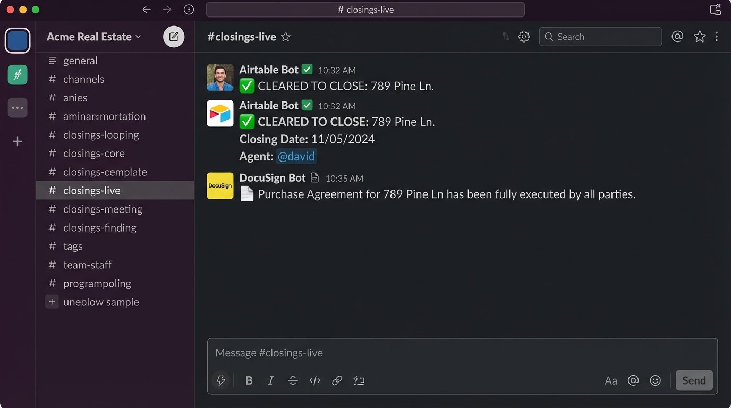
Task: Open the overflow (three-dot) menu in the header
Action: coord(717,36)
